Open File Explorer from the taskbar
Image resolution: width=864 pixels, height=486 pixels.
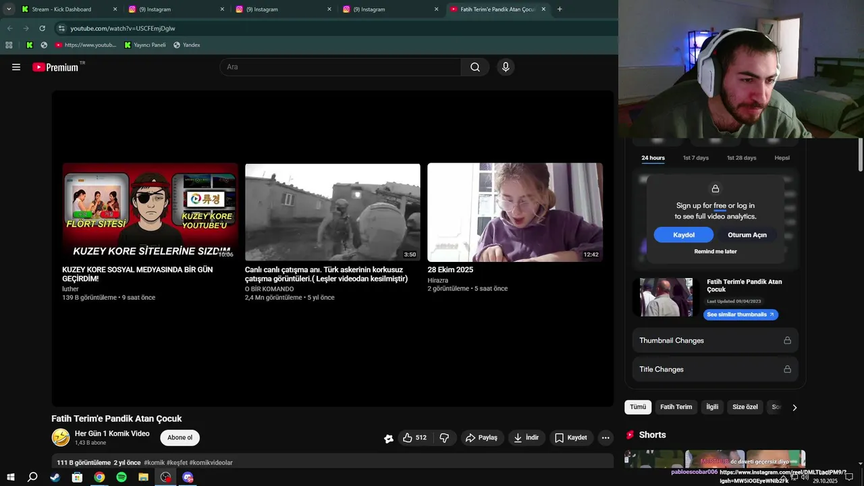144,477
